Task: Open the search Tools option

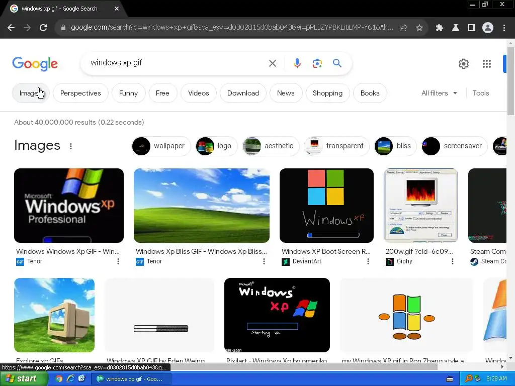Action: (x=480, y=93)
